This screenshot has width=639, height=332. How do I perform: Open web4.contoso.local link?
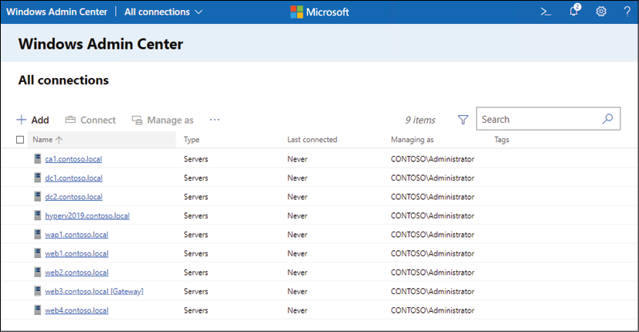tap(76, 310)
